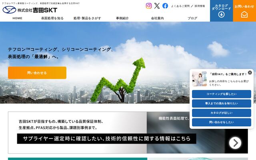
Task: Go to HOME in navigation
Action: point(18,18)
